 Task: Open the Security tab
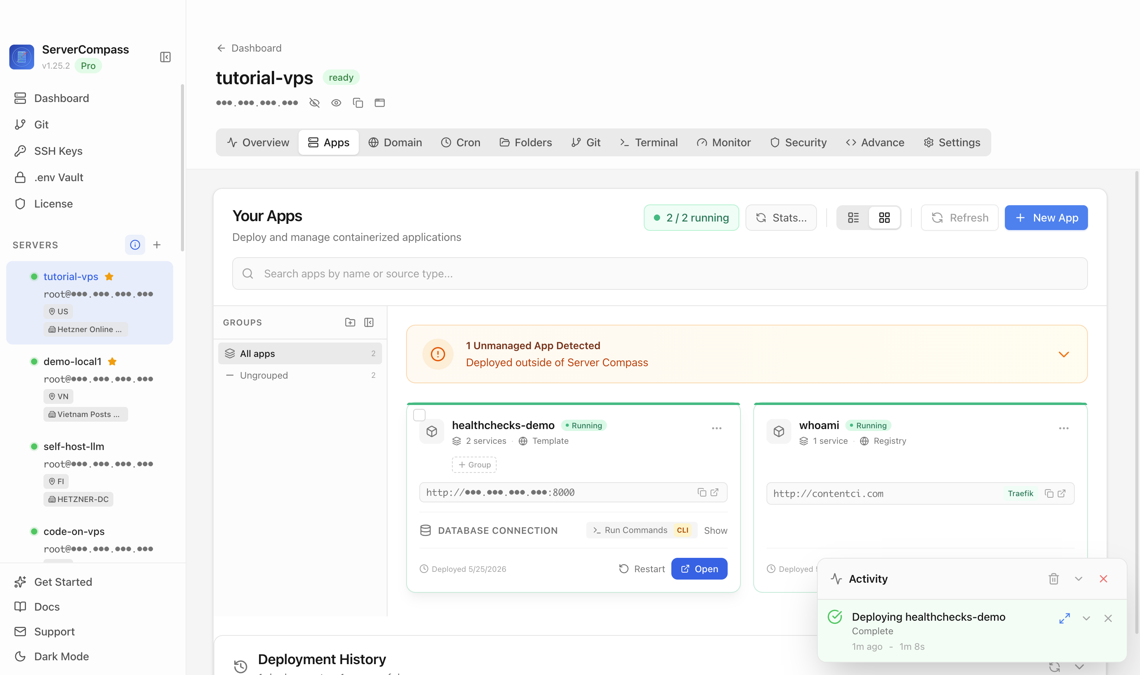pos(799,142)
